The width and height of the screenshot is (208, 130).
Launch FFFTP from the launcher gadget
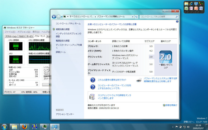click(201, 4)
